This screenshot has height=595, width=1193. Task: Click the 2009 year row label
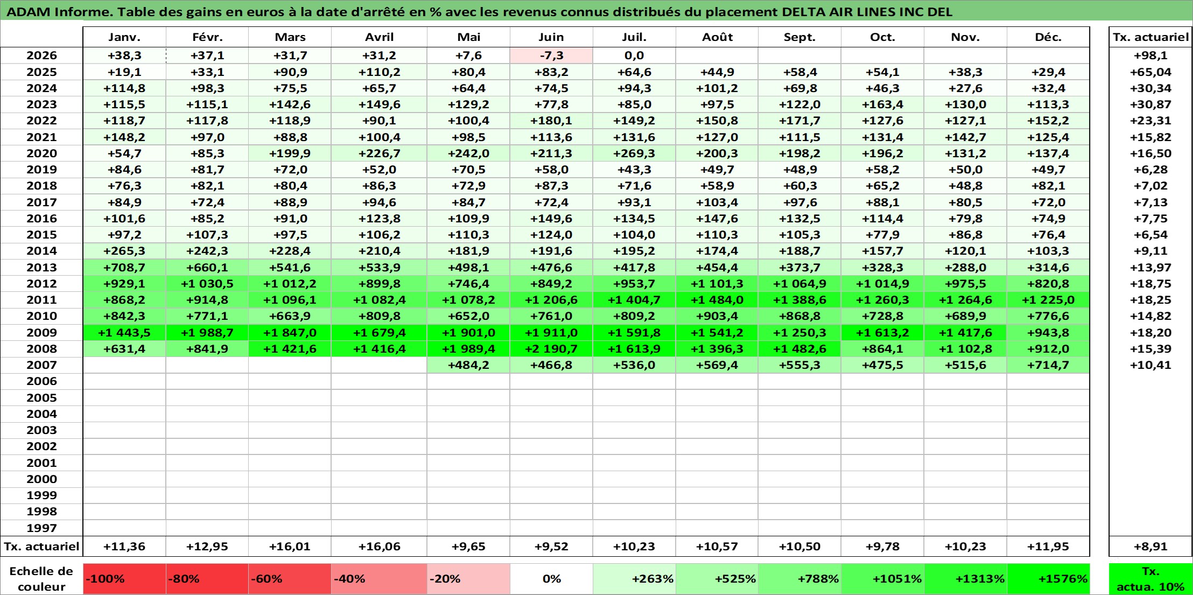(x=41, y=333)
